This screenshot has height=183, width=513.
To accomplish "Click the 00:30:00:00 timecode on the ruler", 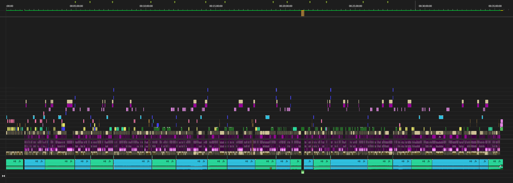I will 425,6.
